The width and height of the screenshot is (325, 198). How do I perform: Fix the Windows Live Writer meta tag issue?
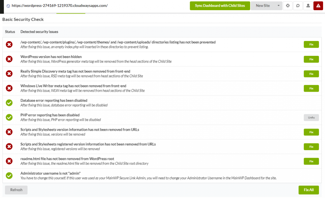click(x=311, y=88)
